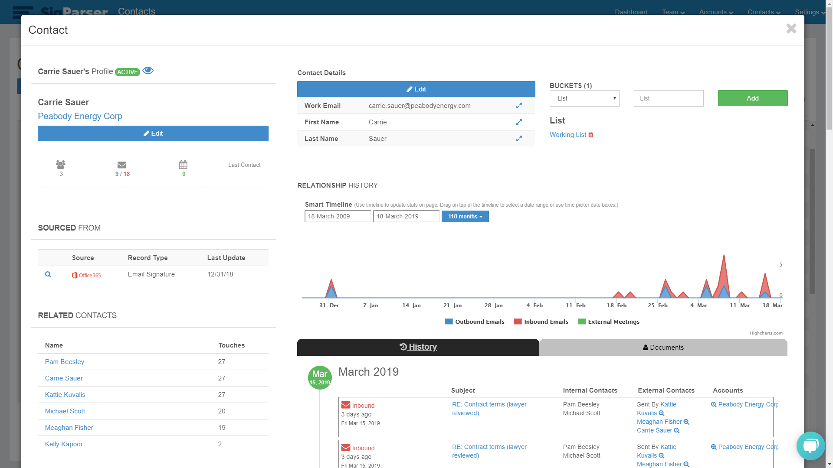Click the people group icon
This screenshot has height=468, width=833.
(61, 165)
